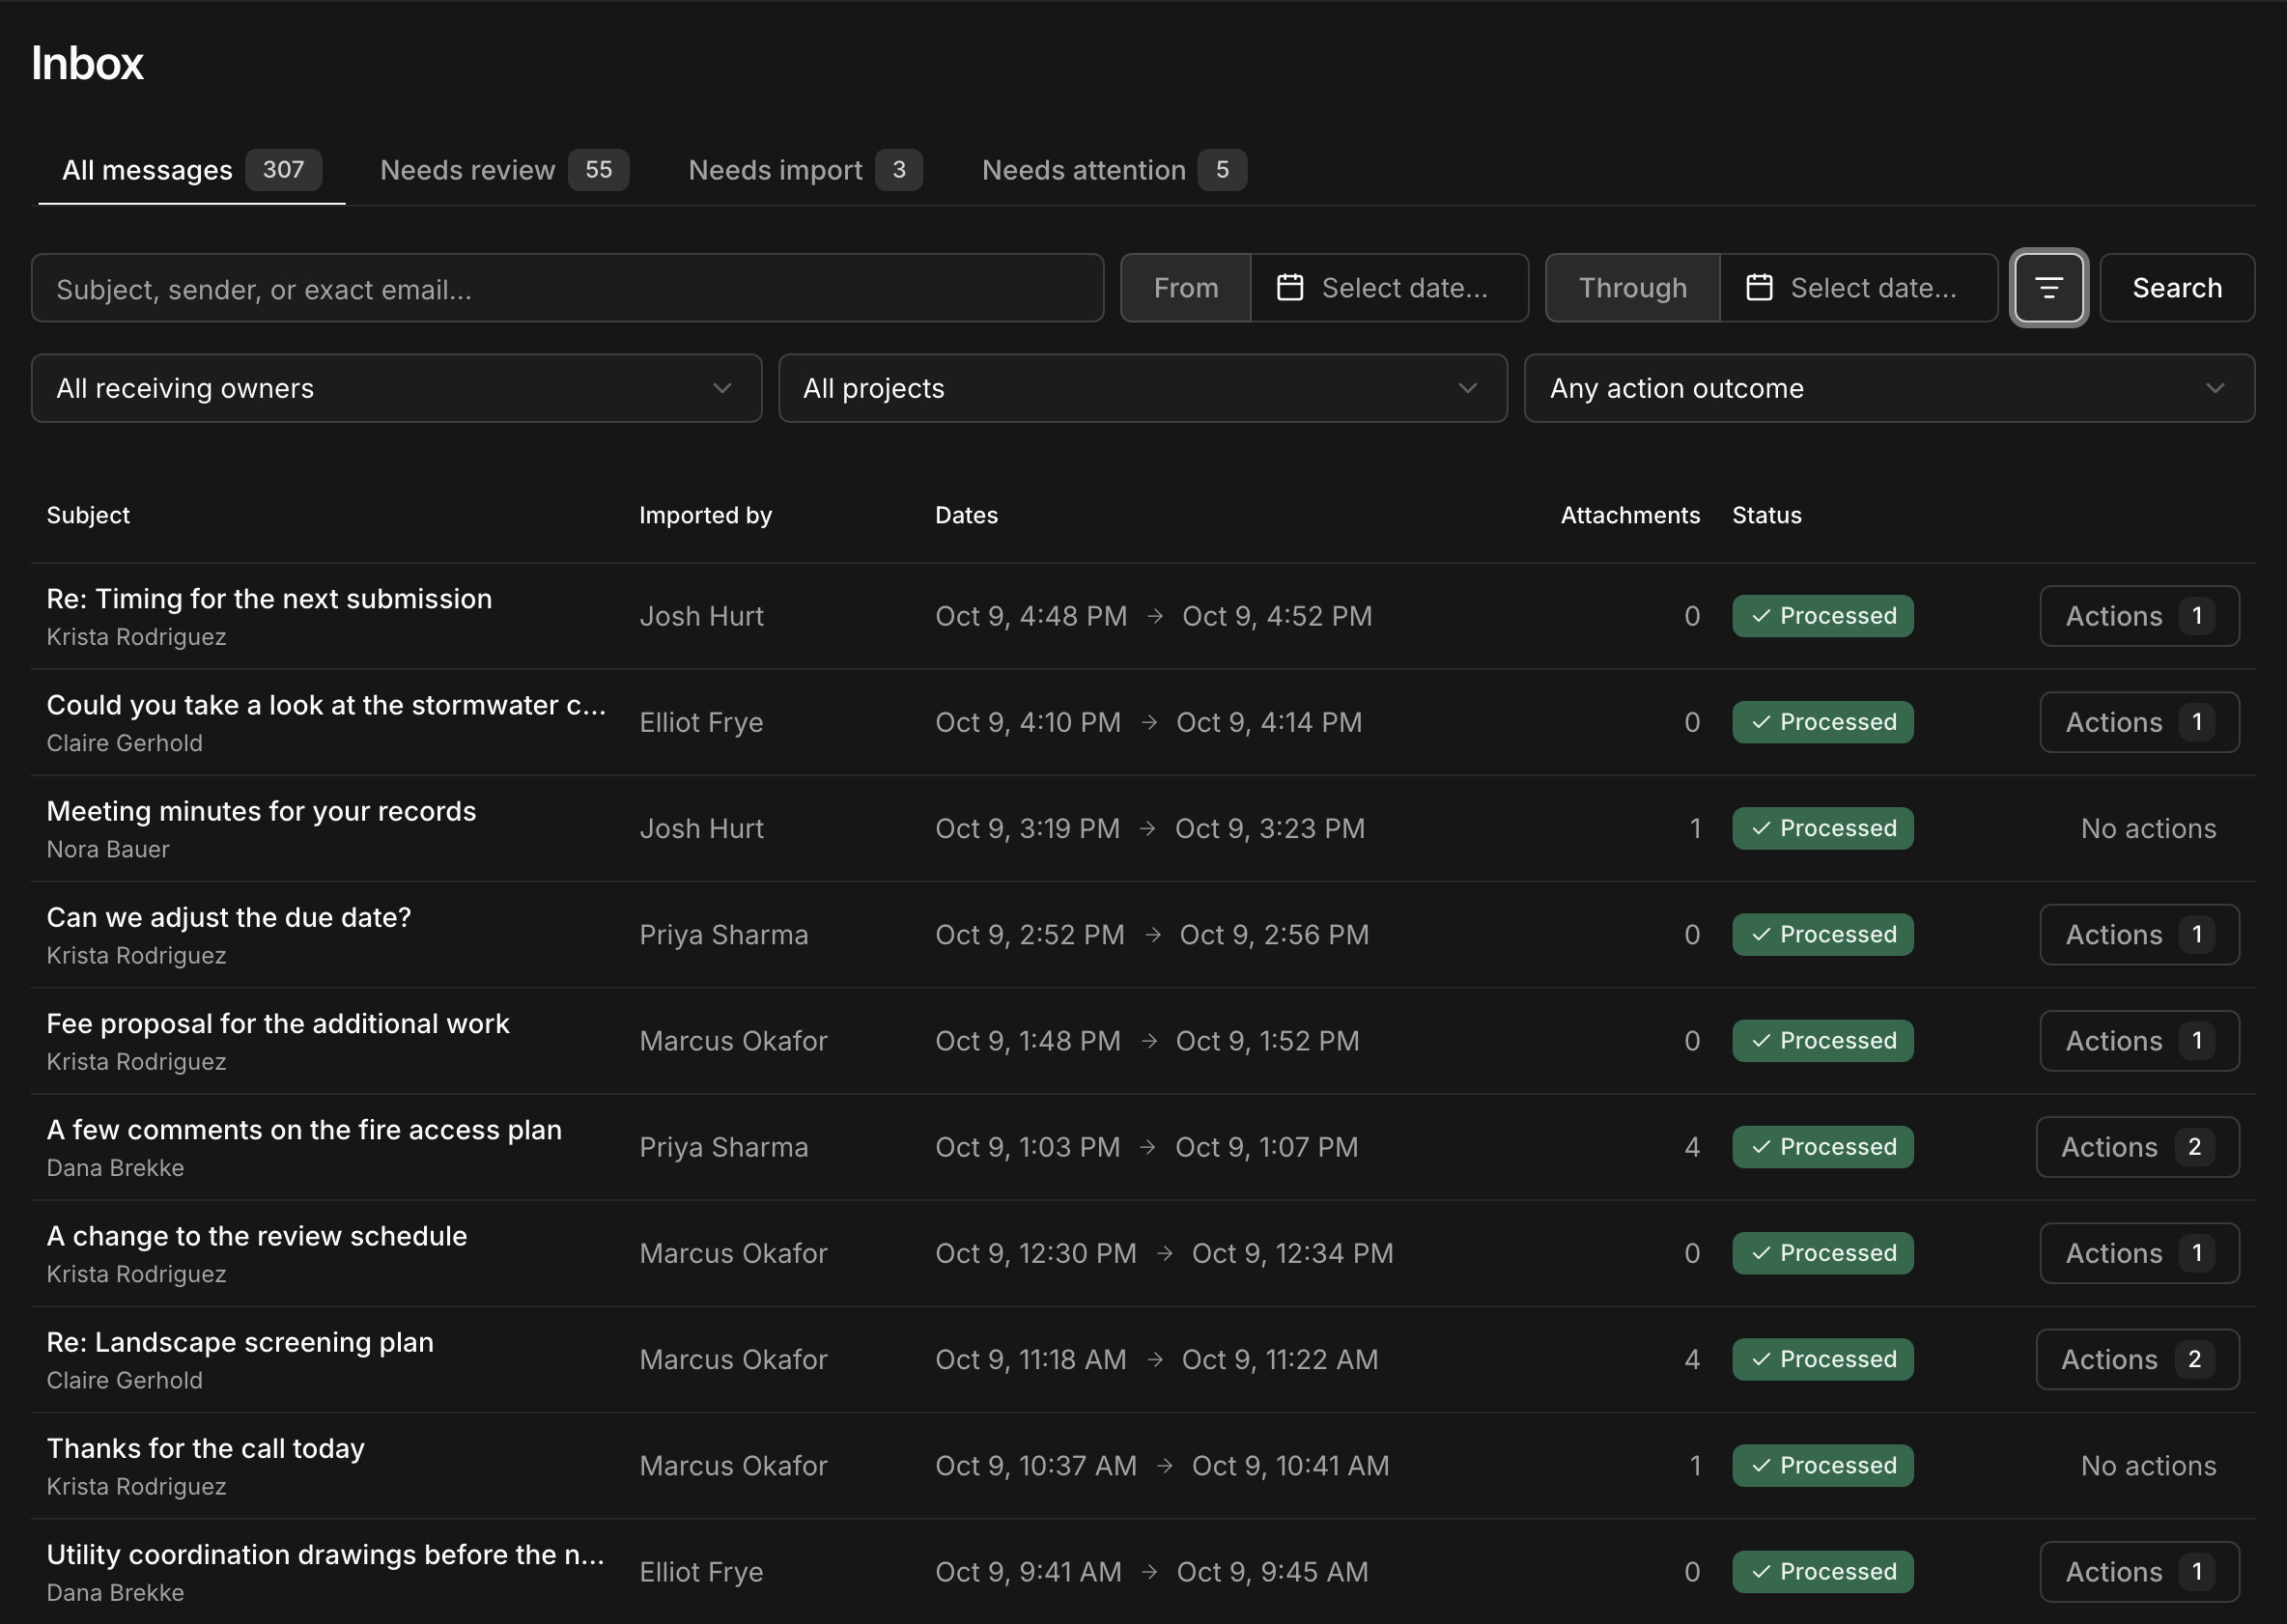
Task: Open Actions for A change to the review schedule
Action: tap(2139, 1253)
